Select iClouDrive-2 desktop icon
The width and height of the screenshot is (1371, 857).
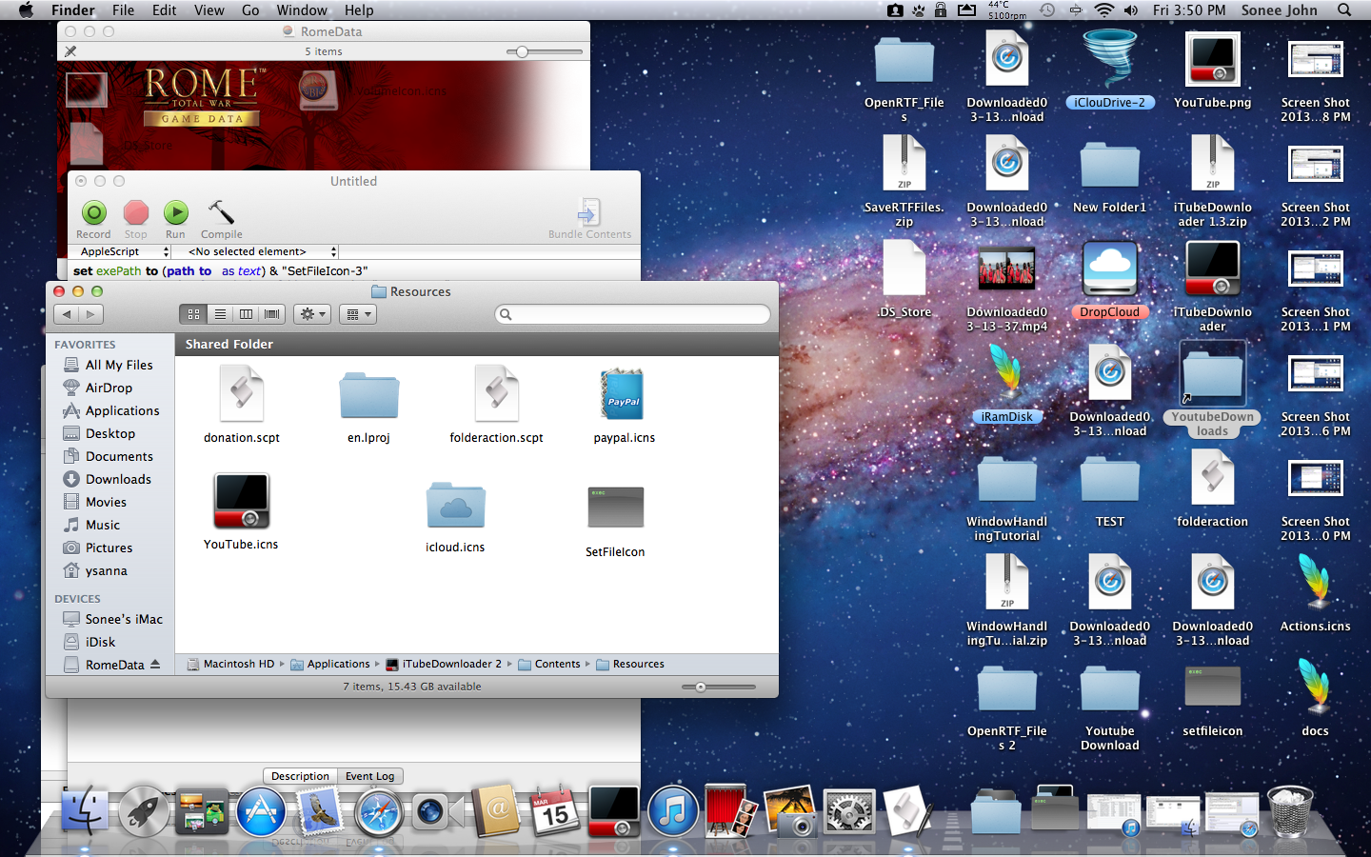coord(1110,70)
